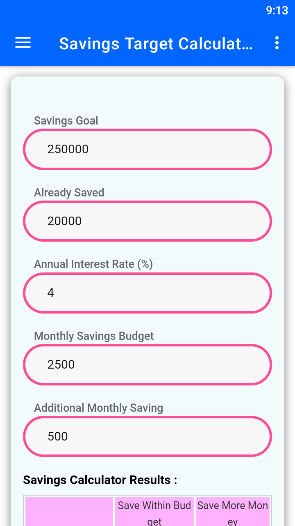Click the Annual Interest Rate field
The height and width of the screenshot is (526, 295).
coord(147,293)
